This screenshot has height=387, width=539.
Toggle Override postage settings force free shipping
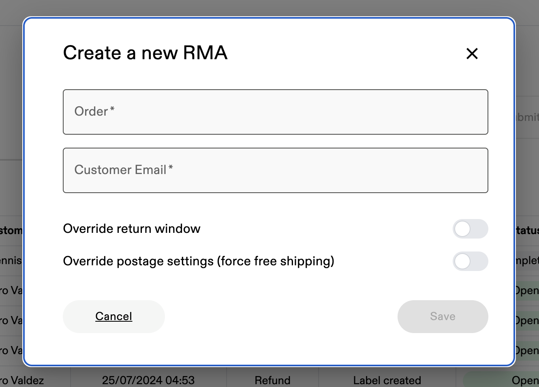pyautogui.click(x=470, y=261)
